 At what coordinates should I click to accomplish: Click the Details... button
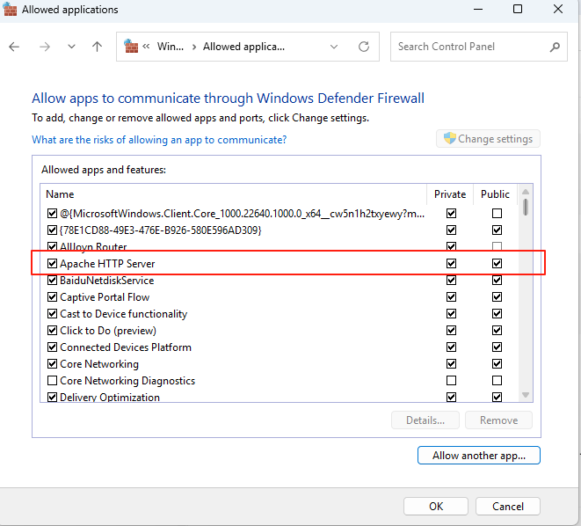pos(425,420)
